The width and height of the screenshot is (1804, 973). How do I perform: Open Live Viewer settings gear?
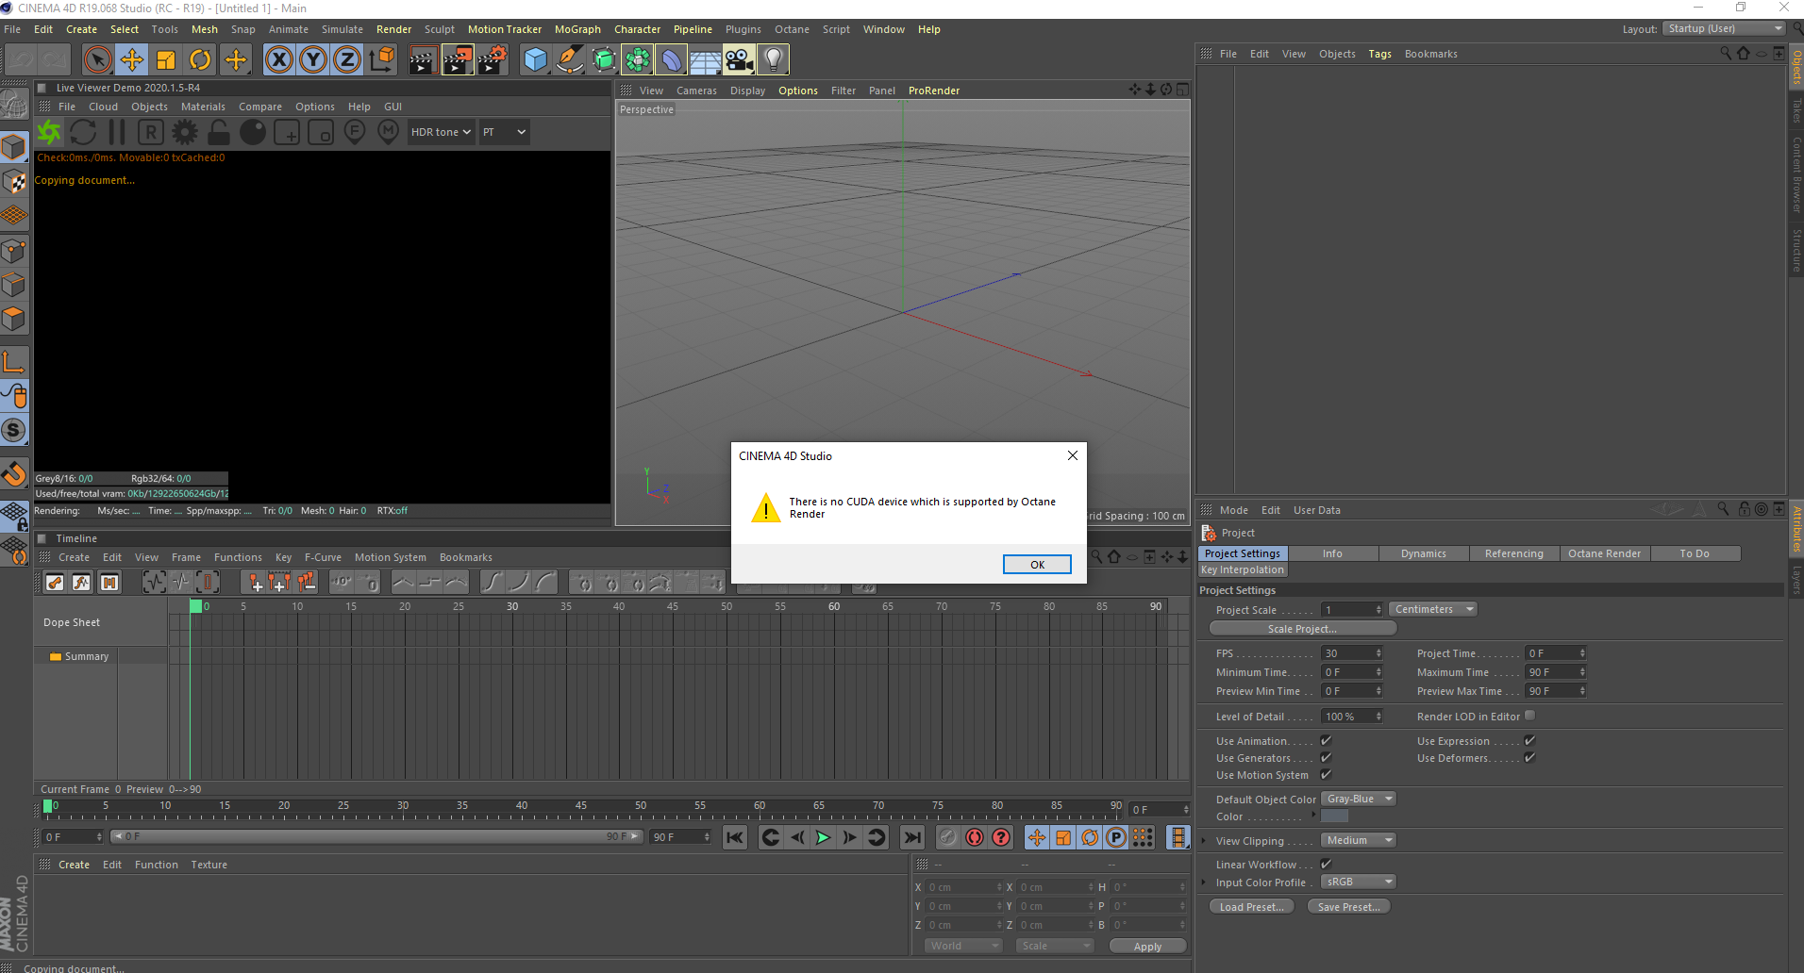[185, 133]
